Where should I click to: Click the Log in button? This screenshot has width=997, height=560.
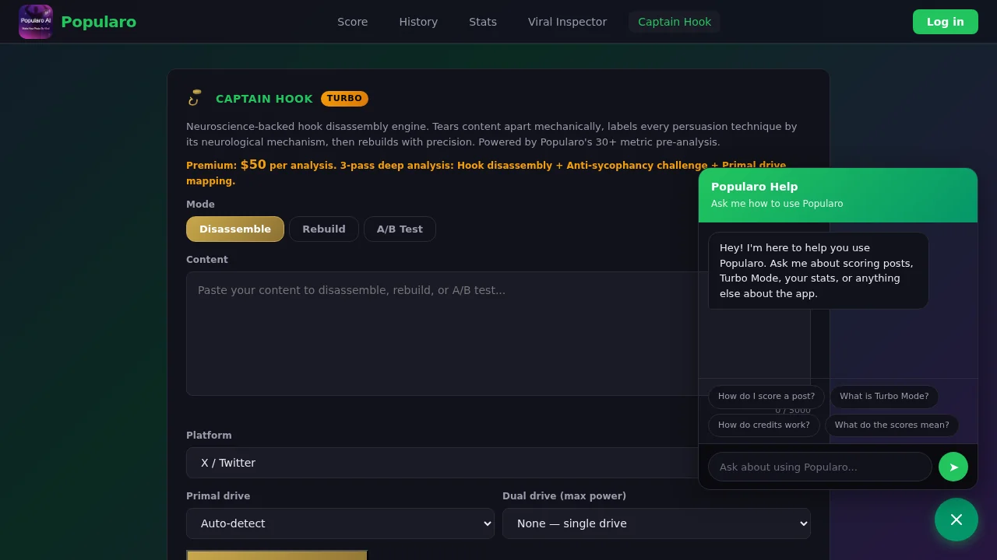click(945, 21)
